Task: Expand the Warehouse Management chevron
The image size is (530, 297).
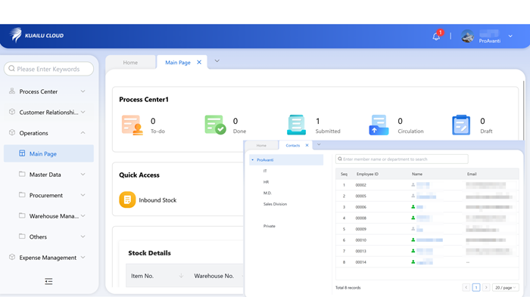Action: coord(83,216)
